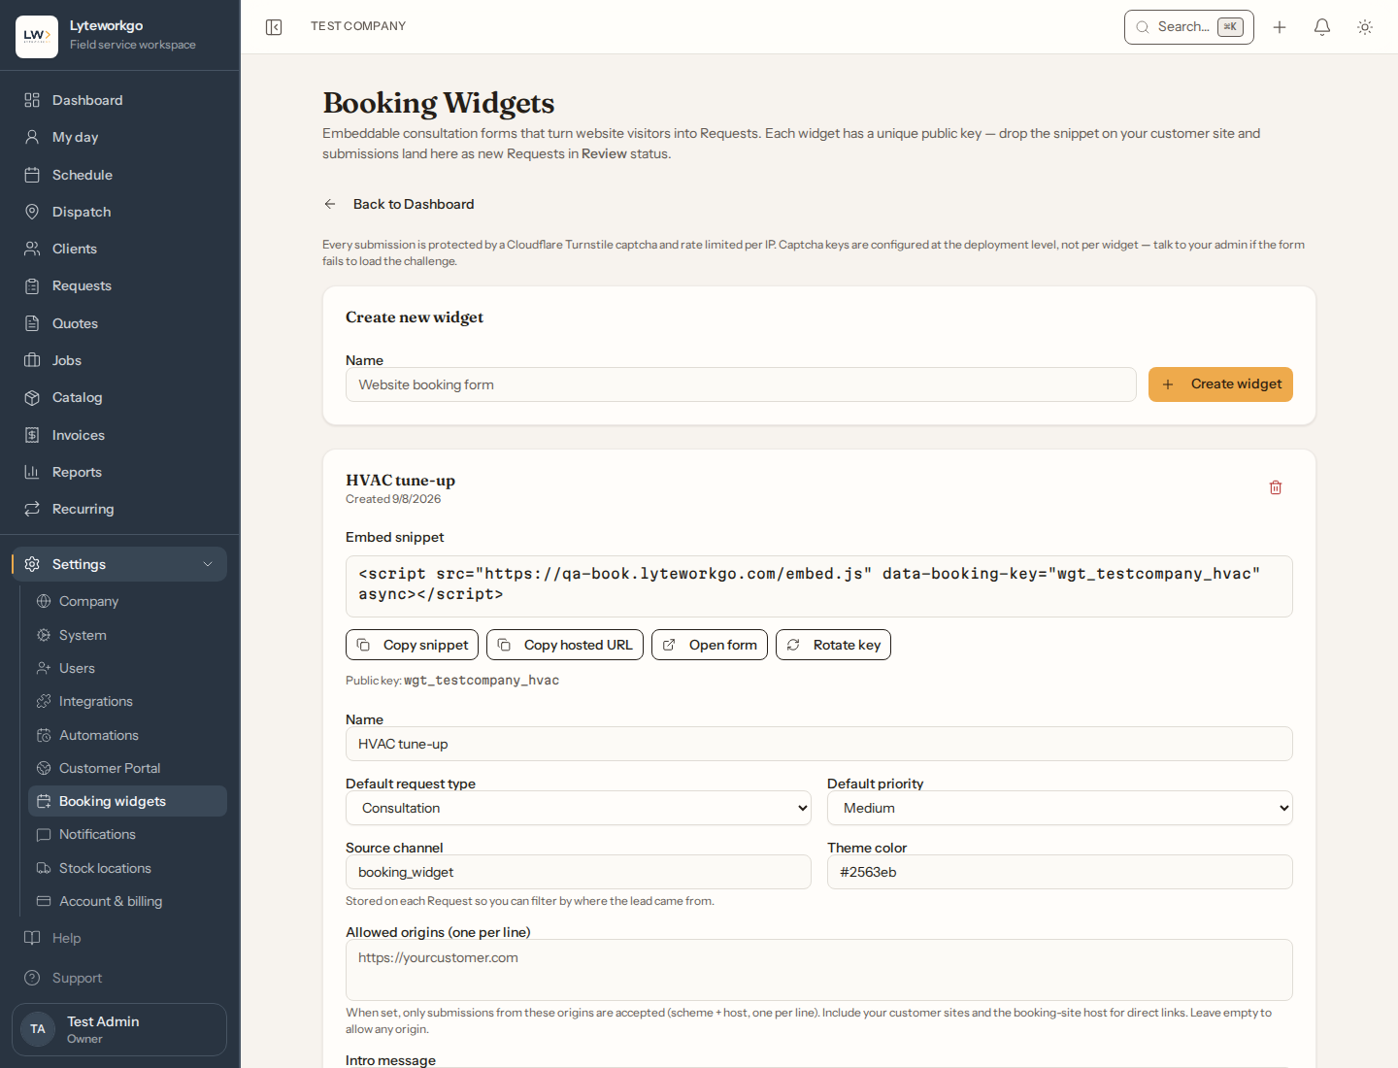Open Quotes in sidebar
The width and height of the screenshot is (1398, 1068).
coord(119,323)
